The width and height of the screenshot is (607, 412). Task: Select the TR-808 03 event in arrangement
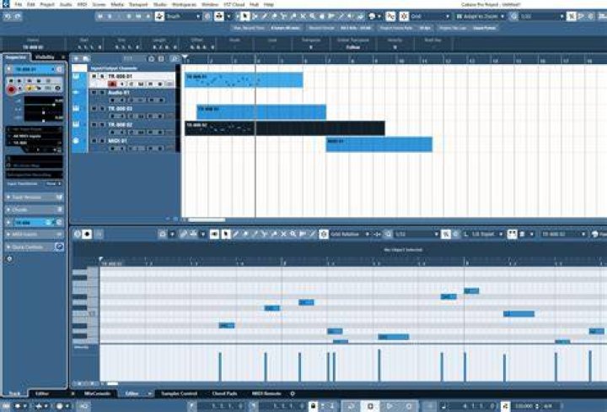[261, 112]
